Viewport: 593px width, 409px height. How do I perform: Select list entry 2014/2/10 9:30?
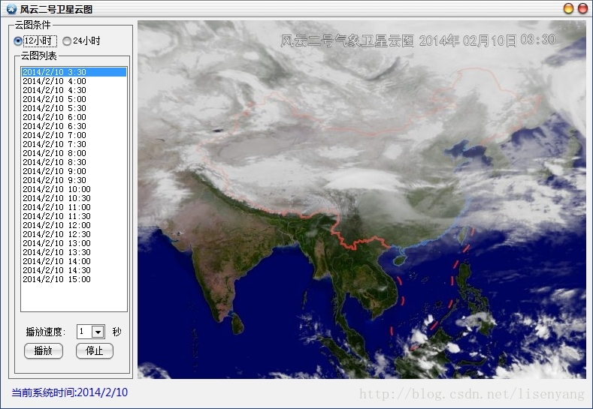[74, 181]
